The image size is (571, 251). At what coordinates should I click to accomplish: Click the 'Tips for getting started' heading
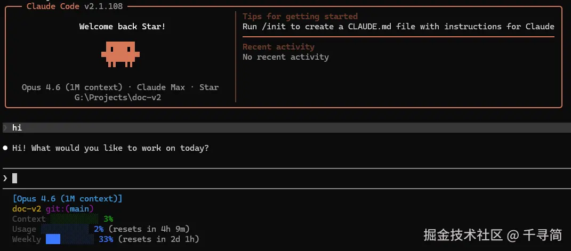[300, 17]
